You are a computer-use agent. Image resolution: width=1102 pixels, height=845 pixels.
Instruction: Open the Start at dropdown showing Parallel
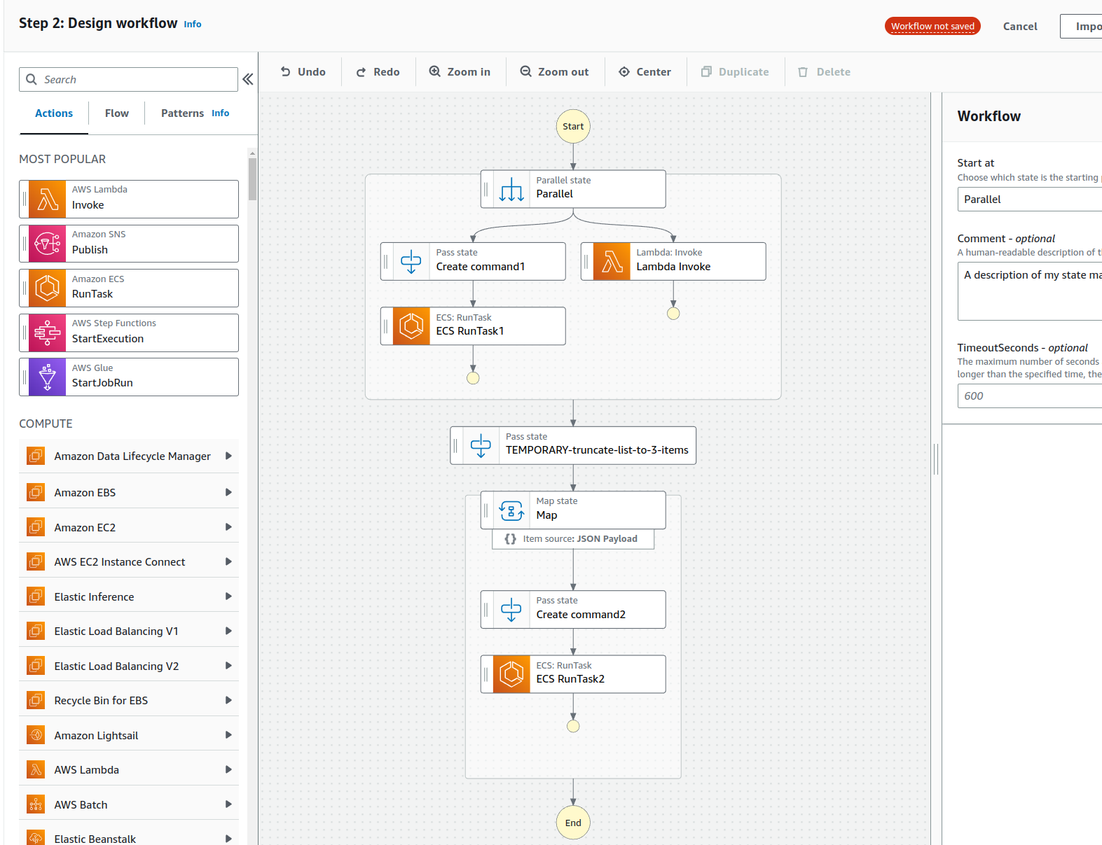tap(1030, 200)
